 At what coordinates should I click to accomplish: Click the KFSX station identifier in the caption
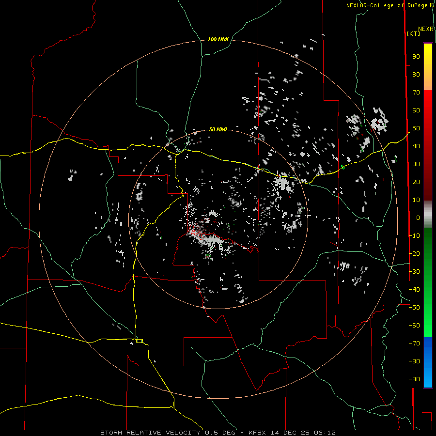pyautogui.click(x=258, y=433)
